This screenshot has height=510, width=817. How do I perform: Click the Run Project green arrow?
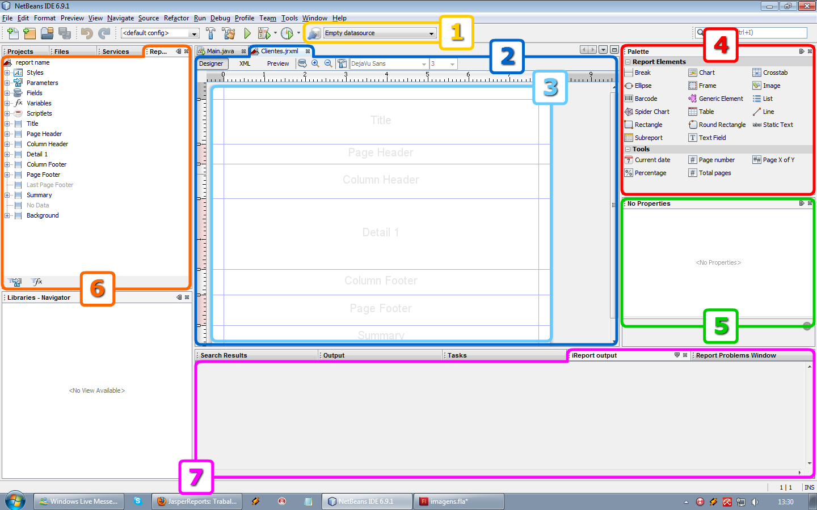tap(247, 33)
